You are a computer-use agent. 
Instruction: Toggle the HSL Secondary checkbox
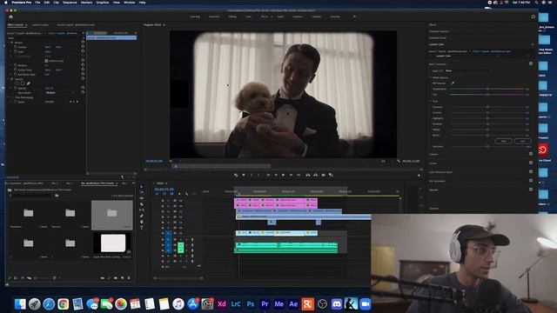531,181
